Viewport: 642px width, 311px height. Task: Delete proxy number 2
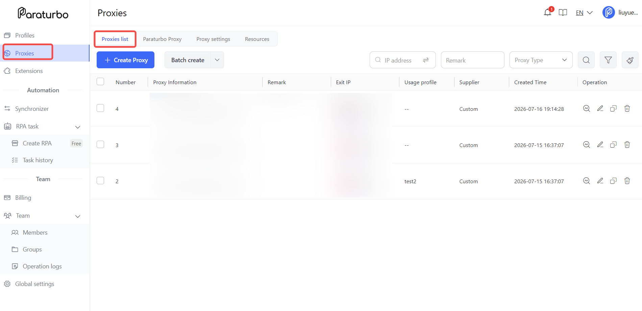point(627,181)
